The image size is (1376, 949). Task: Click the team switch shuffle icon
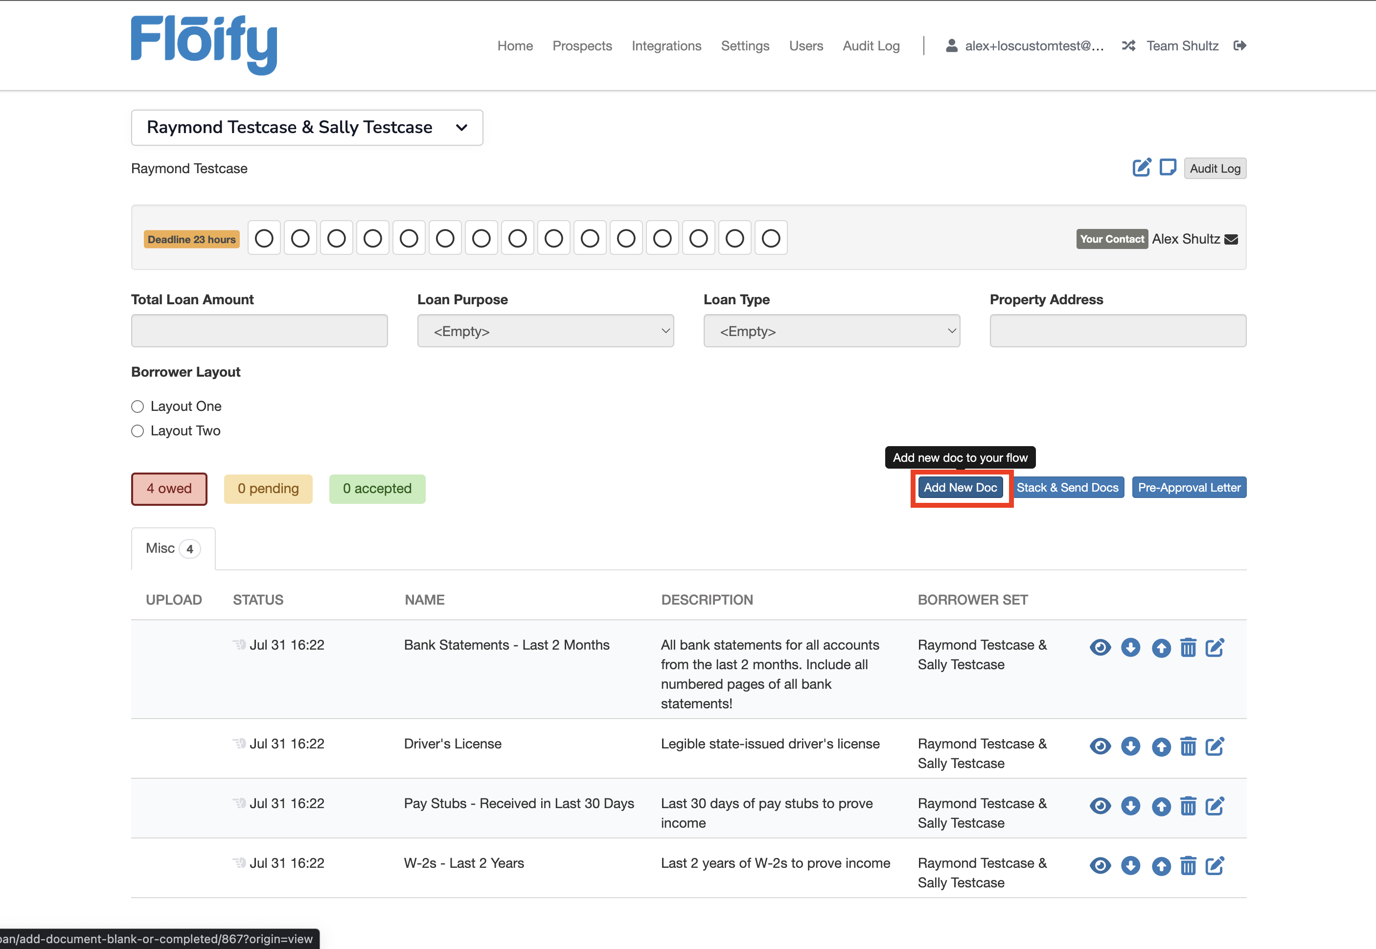pos(1128,46)
